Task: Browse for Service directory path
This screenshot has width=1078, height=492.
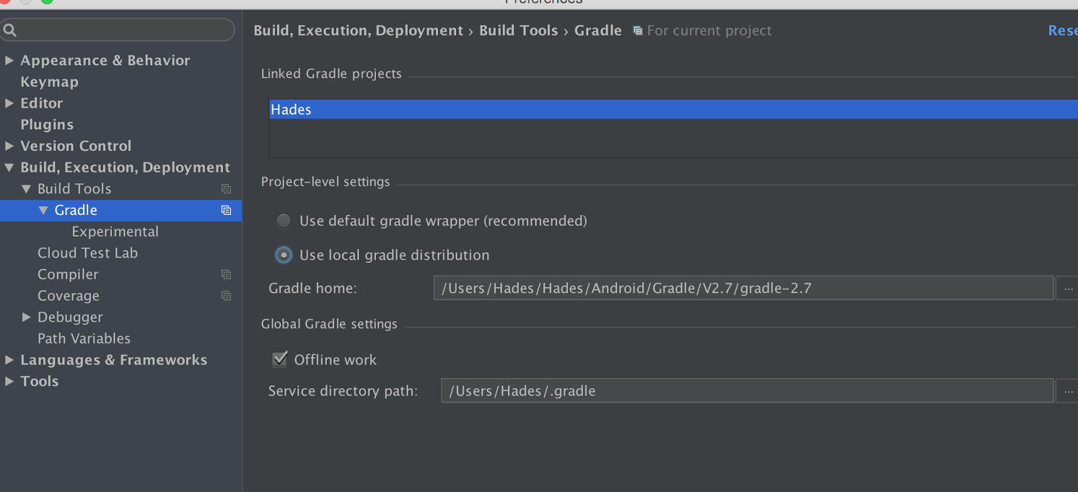Action: point(1068,391)
